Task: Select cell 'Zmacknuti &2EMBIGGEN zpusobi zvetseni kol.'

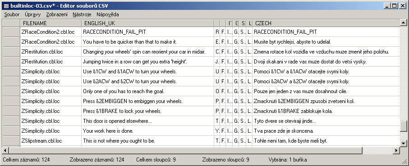Action: click(x=326, y=101)
